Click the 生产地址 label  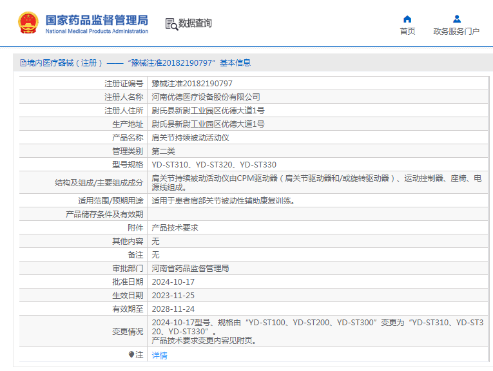(128, 124)
